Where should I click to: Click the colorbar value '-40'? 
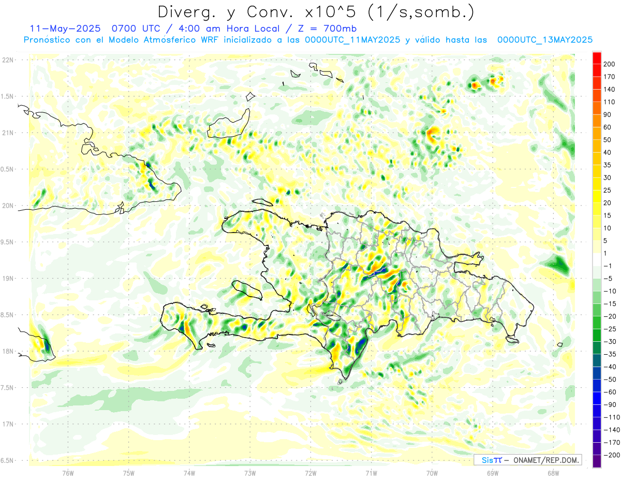(x=610, y=367)
